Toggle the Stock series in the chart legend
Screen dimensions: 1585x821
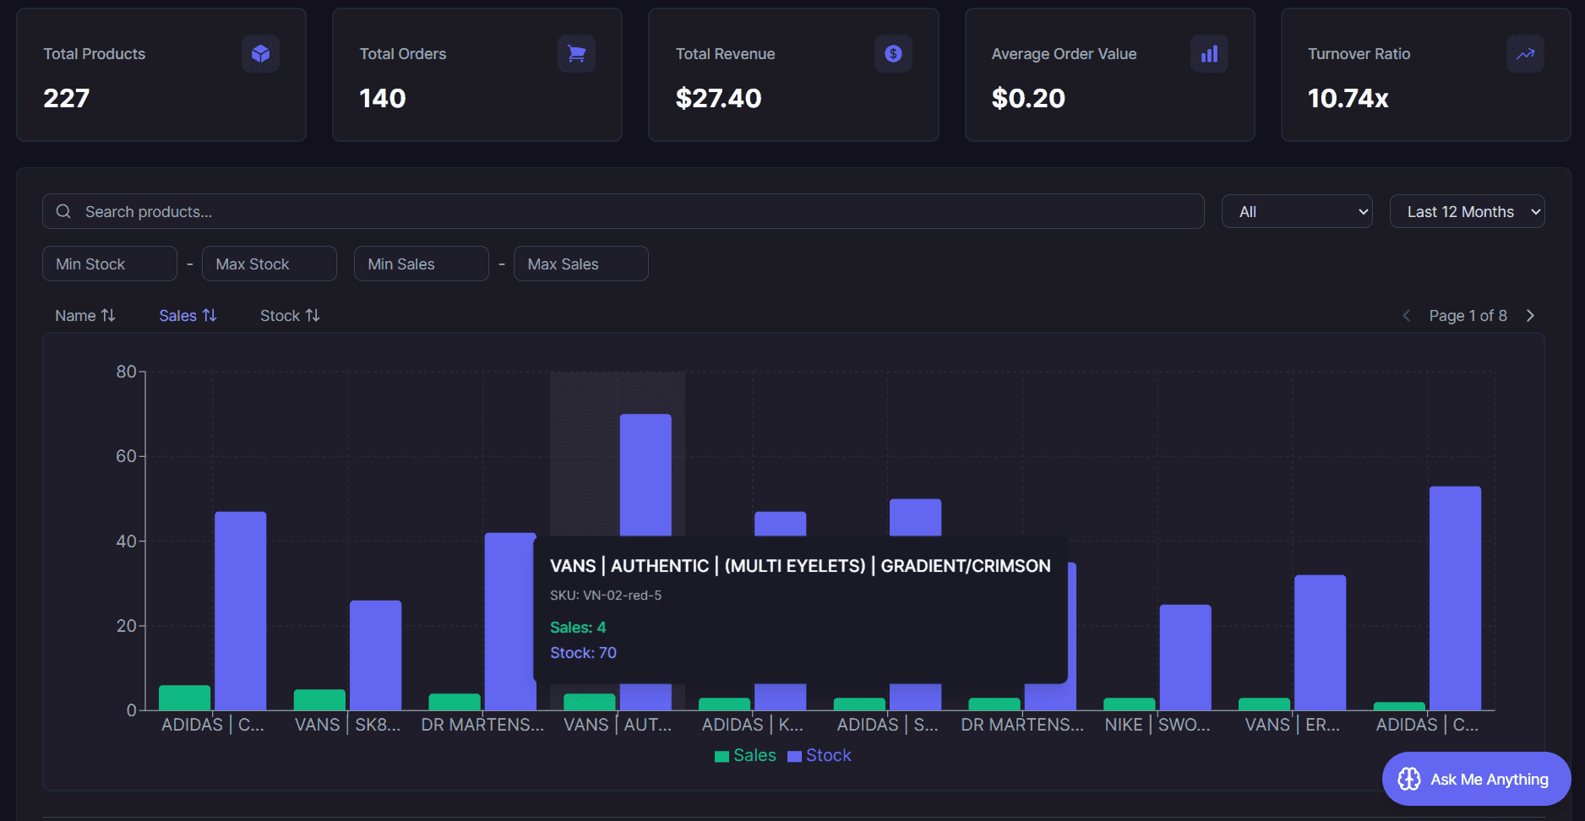click(818, 755)
